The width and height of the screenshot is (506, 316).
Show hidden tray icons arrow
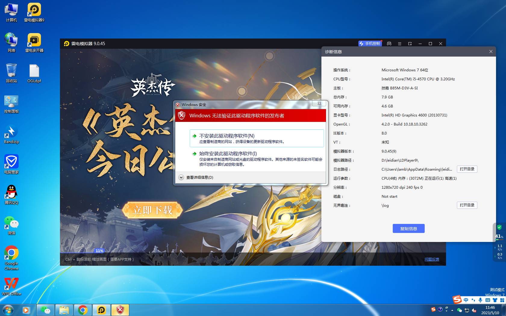452,310
